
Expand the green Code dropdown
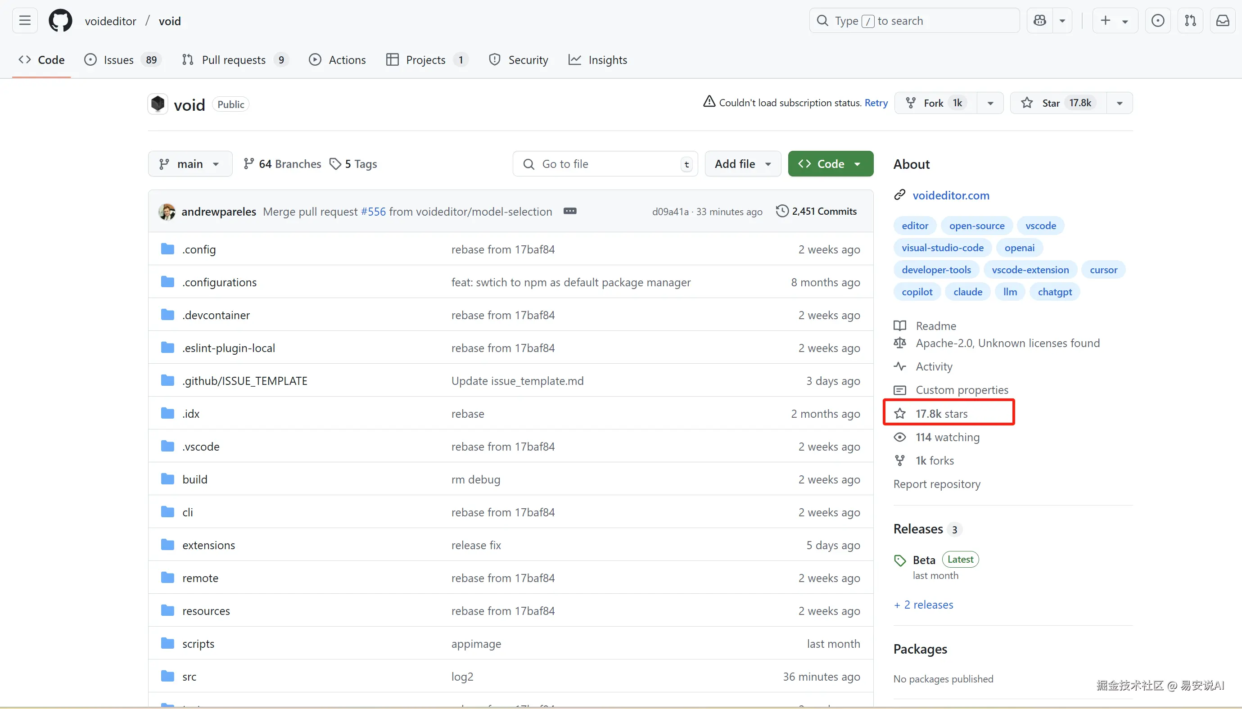pyautogui.click(x=830, y=163)
